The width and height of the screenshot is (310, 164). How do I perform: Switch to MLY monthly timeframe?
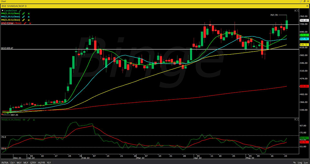[26, 163]
